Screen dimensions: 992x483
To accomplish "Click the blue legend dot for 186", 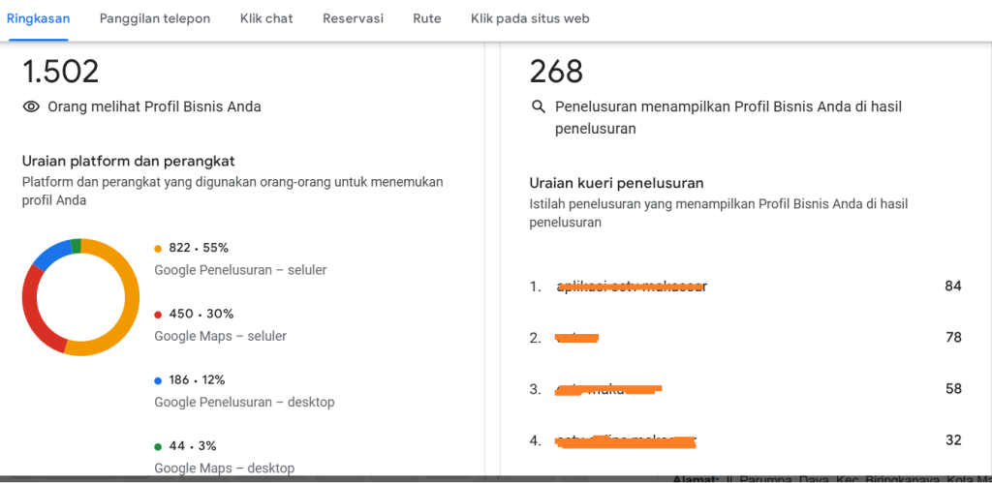I will pos(159,380).
